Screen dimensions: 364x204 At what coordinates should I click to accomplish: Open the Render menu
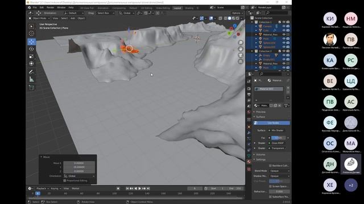point(51,7)
